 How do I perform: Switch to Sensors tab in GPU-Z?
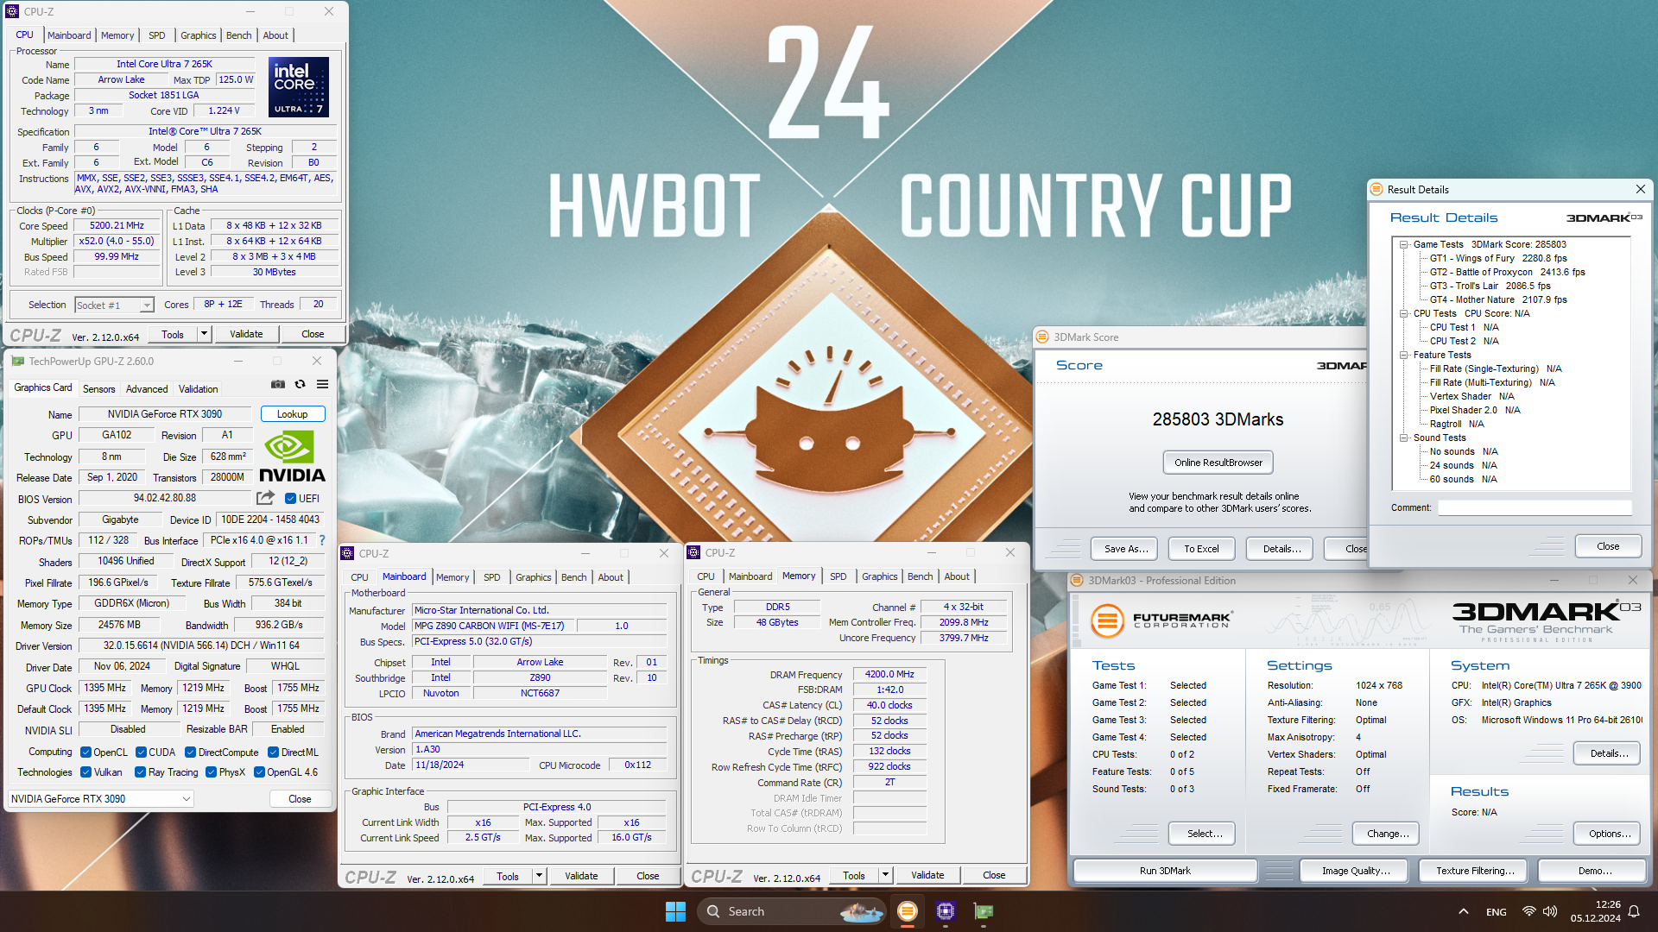(x=98, y=389)
